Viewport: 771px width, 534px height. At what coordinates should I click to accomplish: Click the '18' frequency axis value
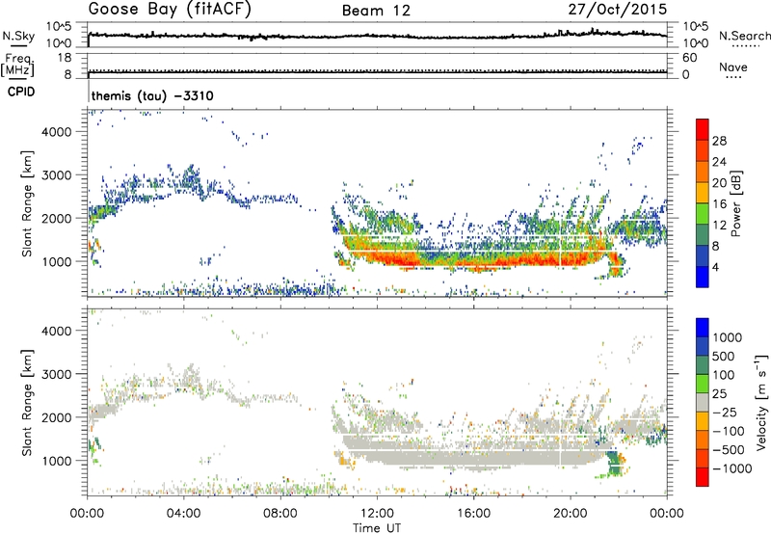(x=65, y=58)
